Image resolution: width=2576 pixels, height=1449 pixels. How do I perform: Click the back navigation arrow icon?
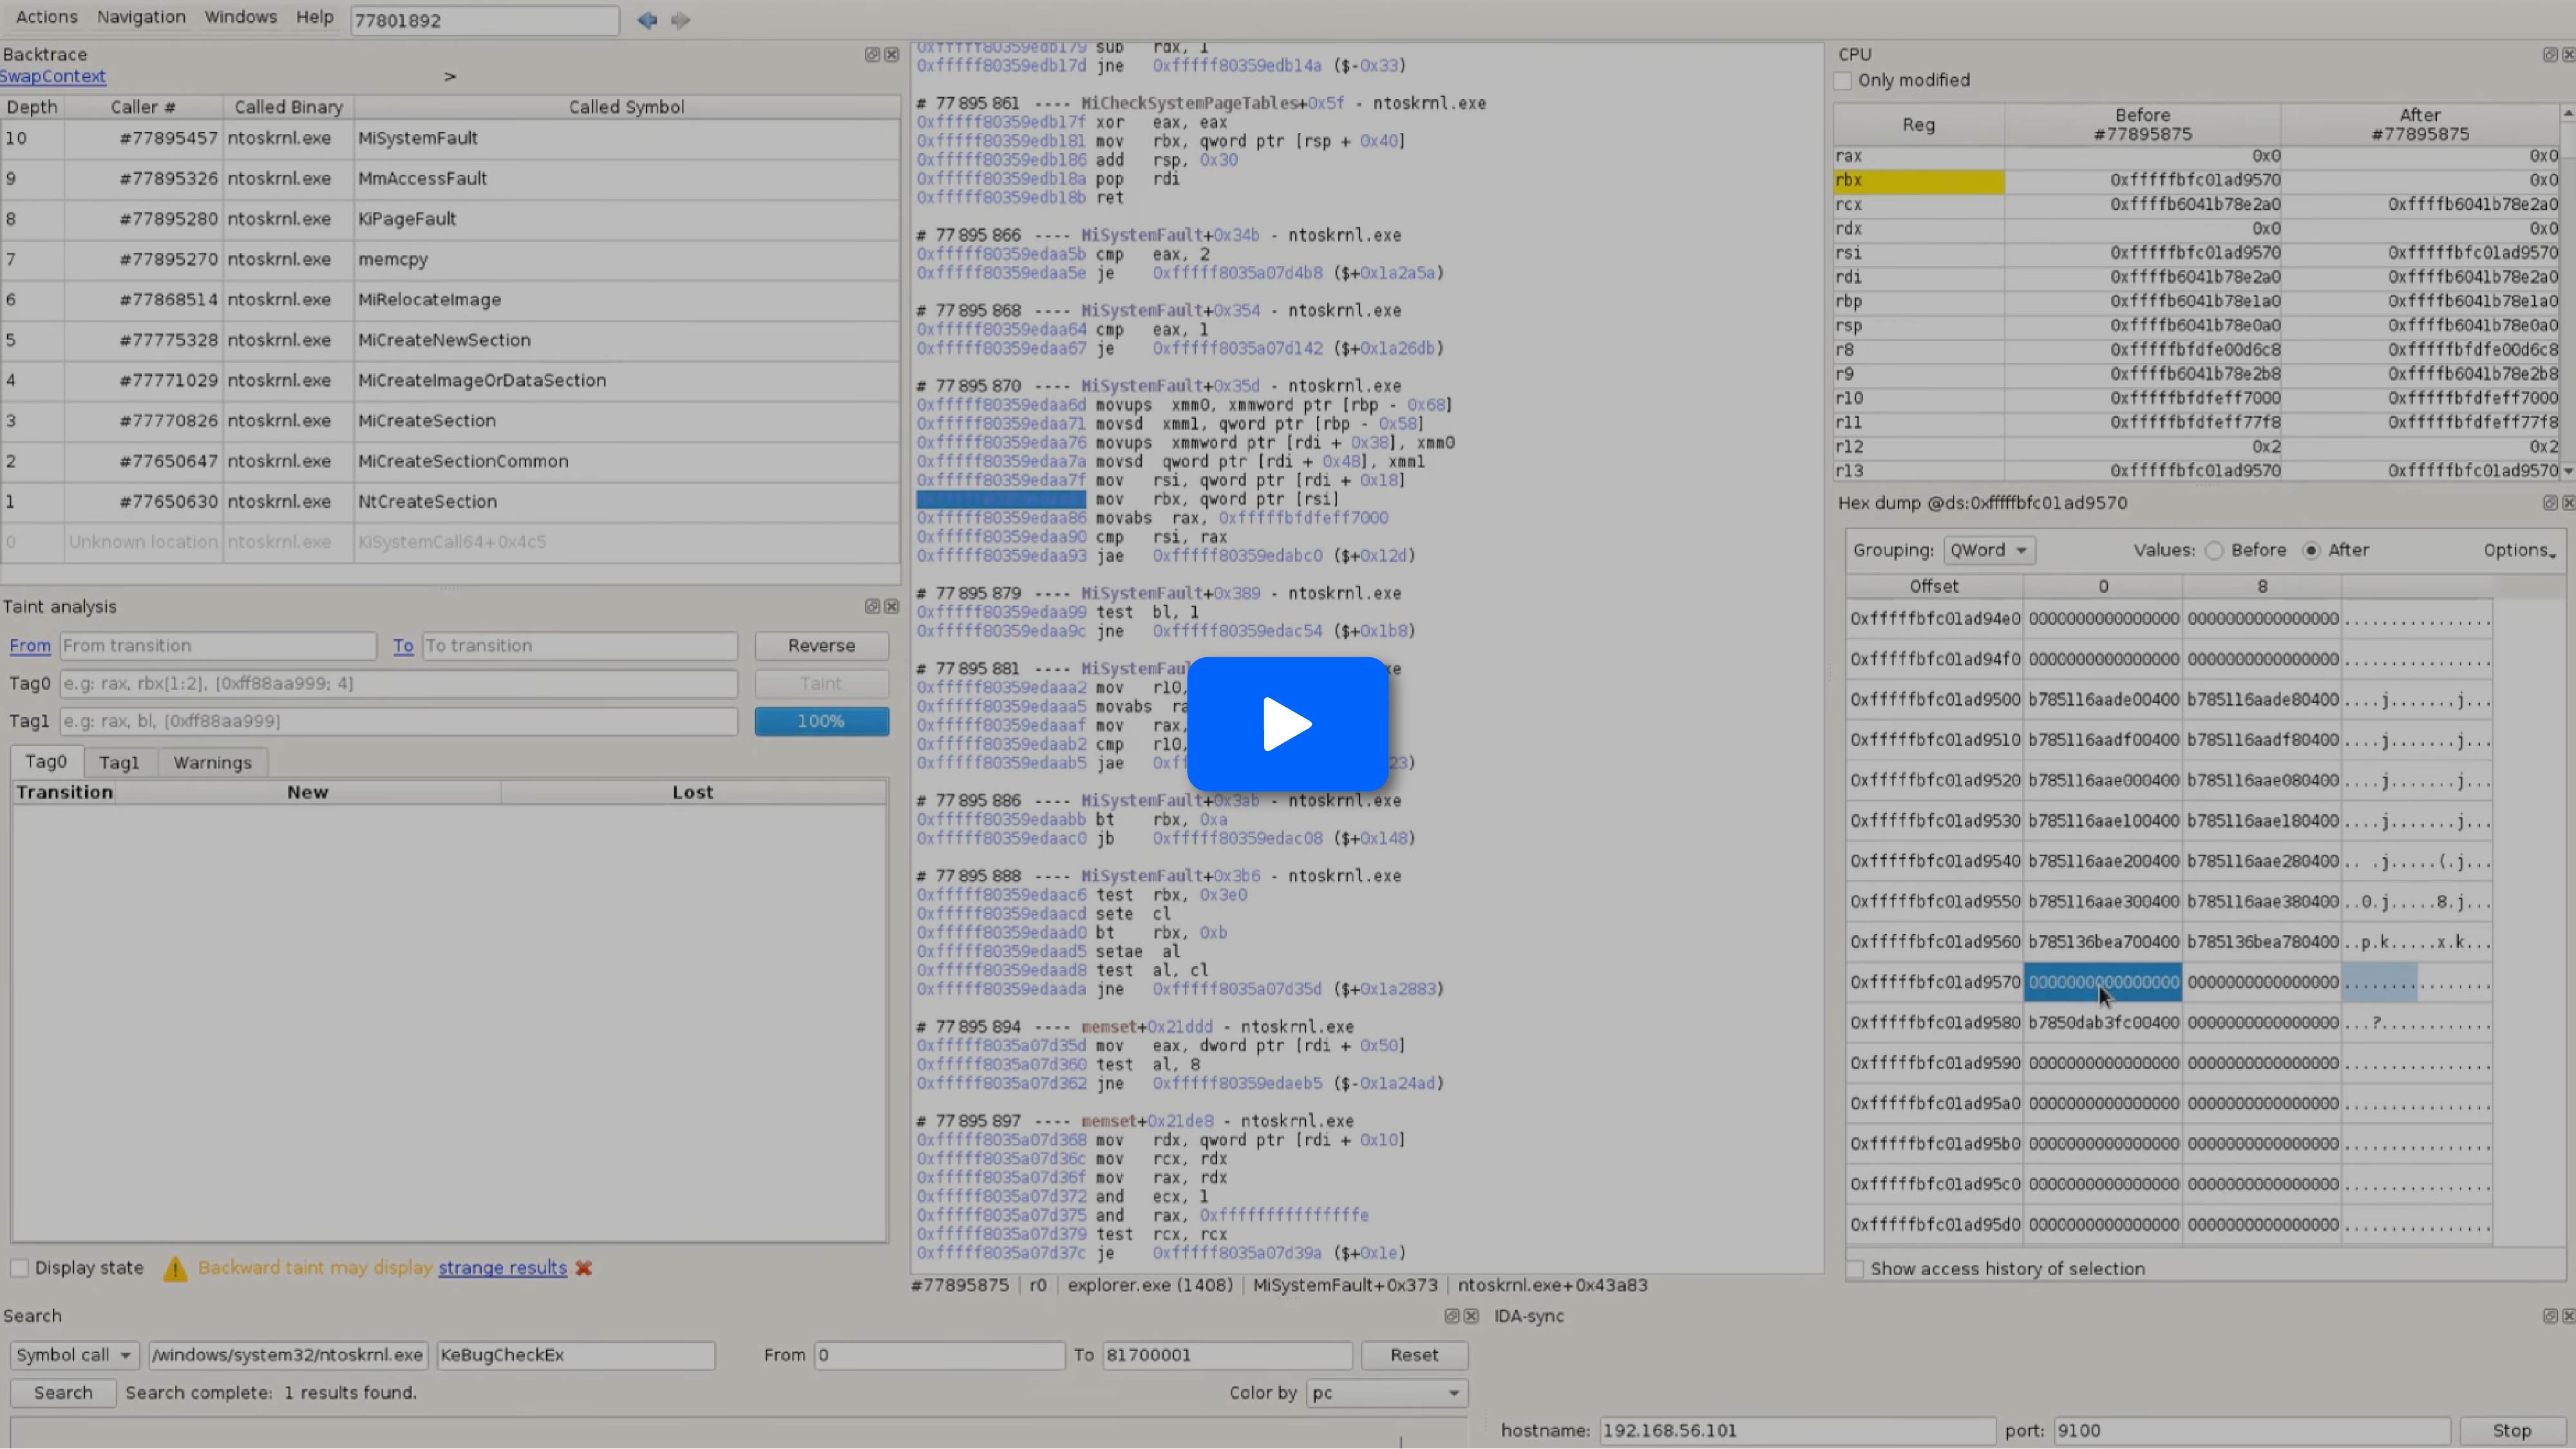(647, 20)
